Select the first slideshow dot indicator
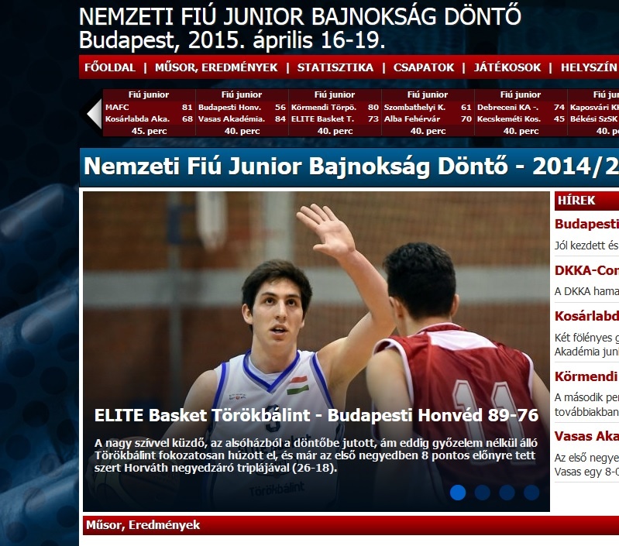This screenshot has height=546, width=619. click(458, 492)
